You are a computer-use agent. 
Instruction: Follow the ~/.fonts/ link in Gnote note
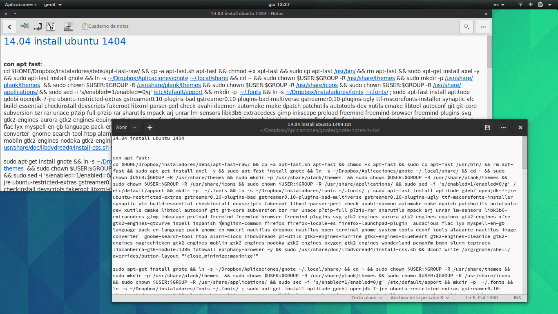[x=377, y=92]
